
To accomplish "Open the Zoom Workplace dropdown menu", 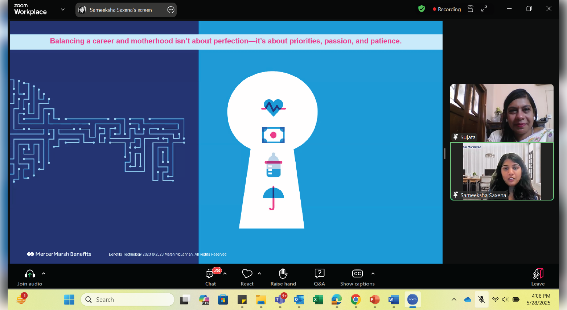I will point(63,10).
